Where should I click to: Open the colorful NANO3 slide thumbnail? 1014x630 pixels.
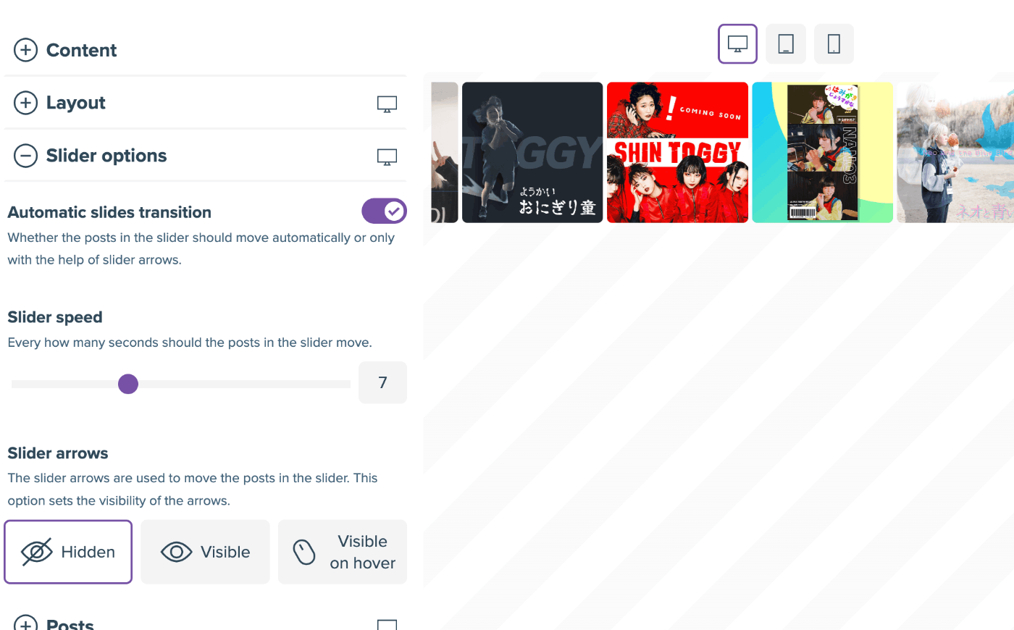tap(822, 152)
